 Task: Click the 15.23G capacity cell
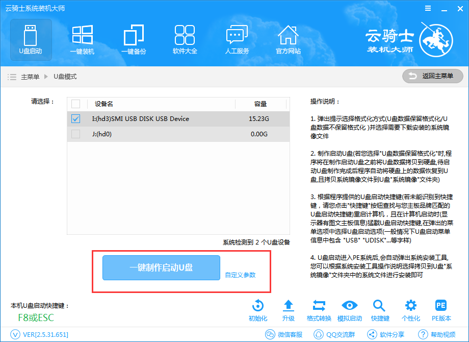pos(259,119)
